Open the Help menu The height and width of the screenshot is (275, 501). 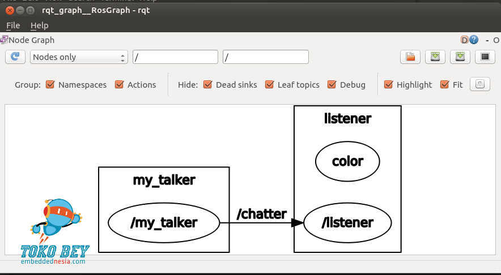pos(39,25)
